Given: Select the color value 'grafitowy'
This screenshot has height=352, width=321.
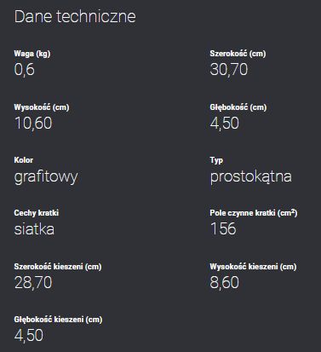Looking at the screenshot, I should click(46, 177).
